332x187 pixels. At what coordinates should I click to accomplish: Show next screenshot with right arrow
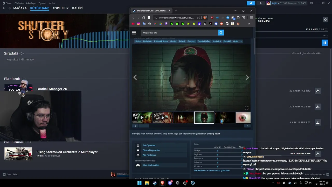tap(247, 77)
